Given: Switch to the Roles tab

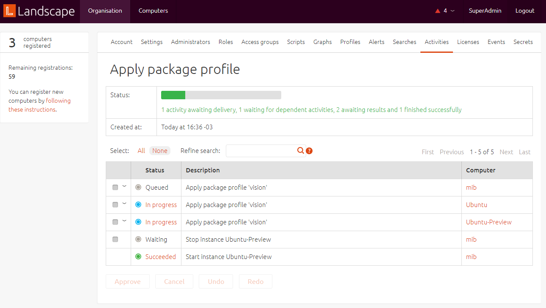Looking at the screenshot, I should (226, 42).
